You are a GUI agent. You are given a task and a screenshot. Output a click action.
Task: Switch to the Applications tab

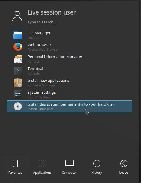[42, 167]
